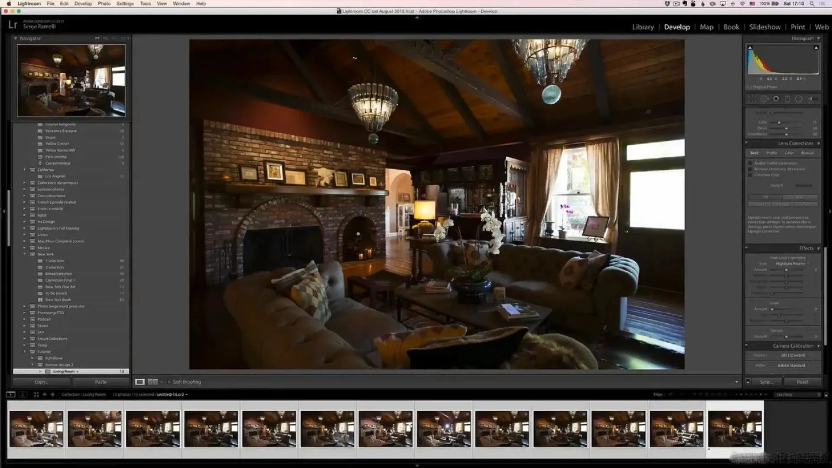
Task: Click the Reset button
Action: tap(802, 382)
